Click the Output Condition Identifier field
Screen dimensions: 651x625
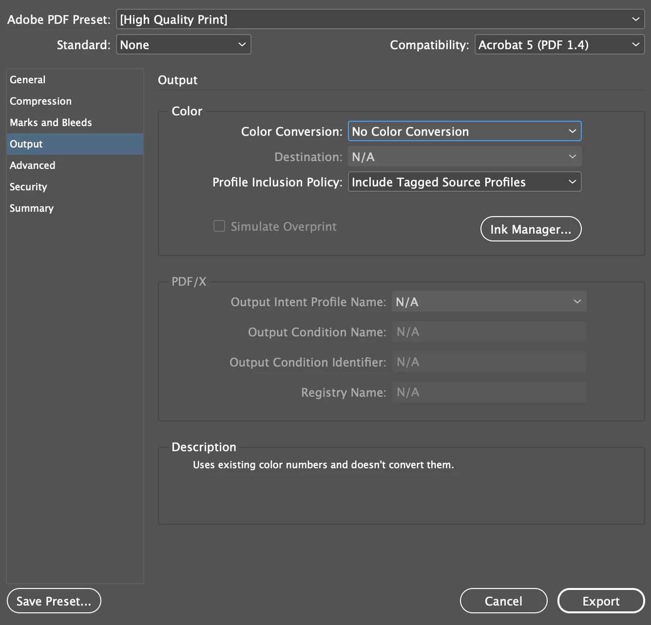[x=489, y=362]
